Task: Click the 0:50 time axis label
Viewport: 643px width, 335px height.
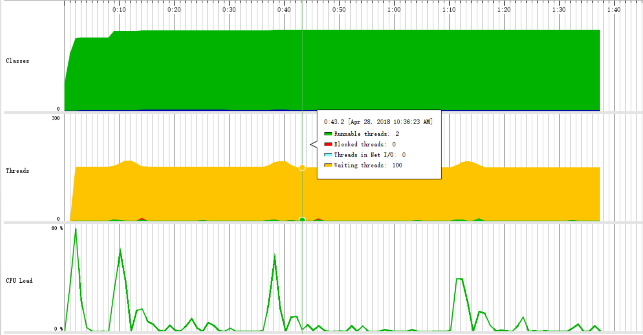Action: [x=339, y=10]
